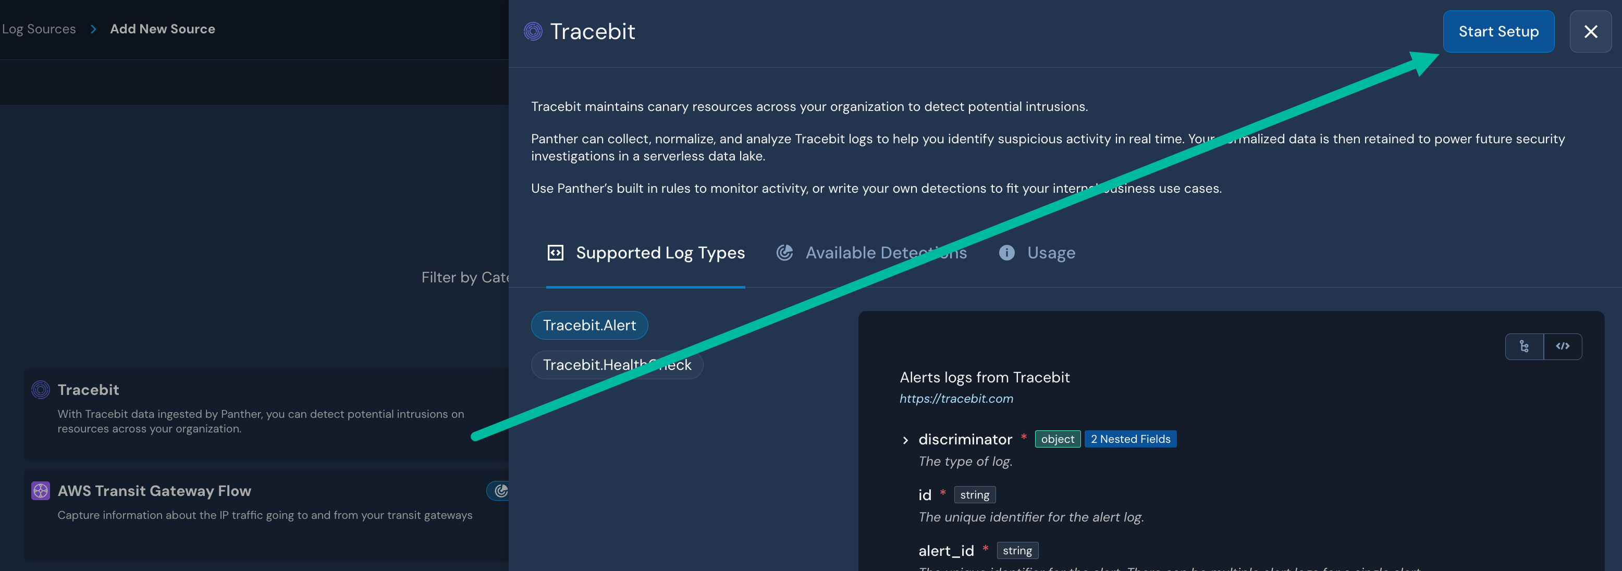This screenshot has width=1622, height=571.
Task: Toggle the Tracebit.Alert log type pill
Action: pos(589,325)
